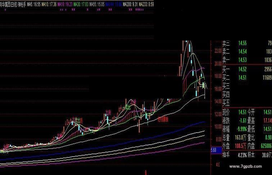Click the 总量 value 163.0万
This screenshot has height=175, width=272.
241,138
